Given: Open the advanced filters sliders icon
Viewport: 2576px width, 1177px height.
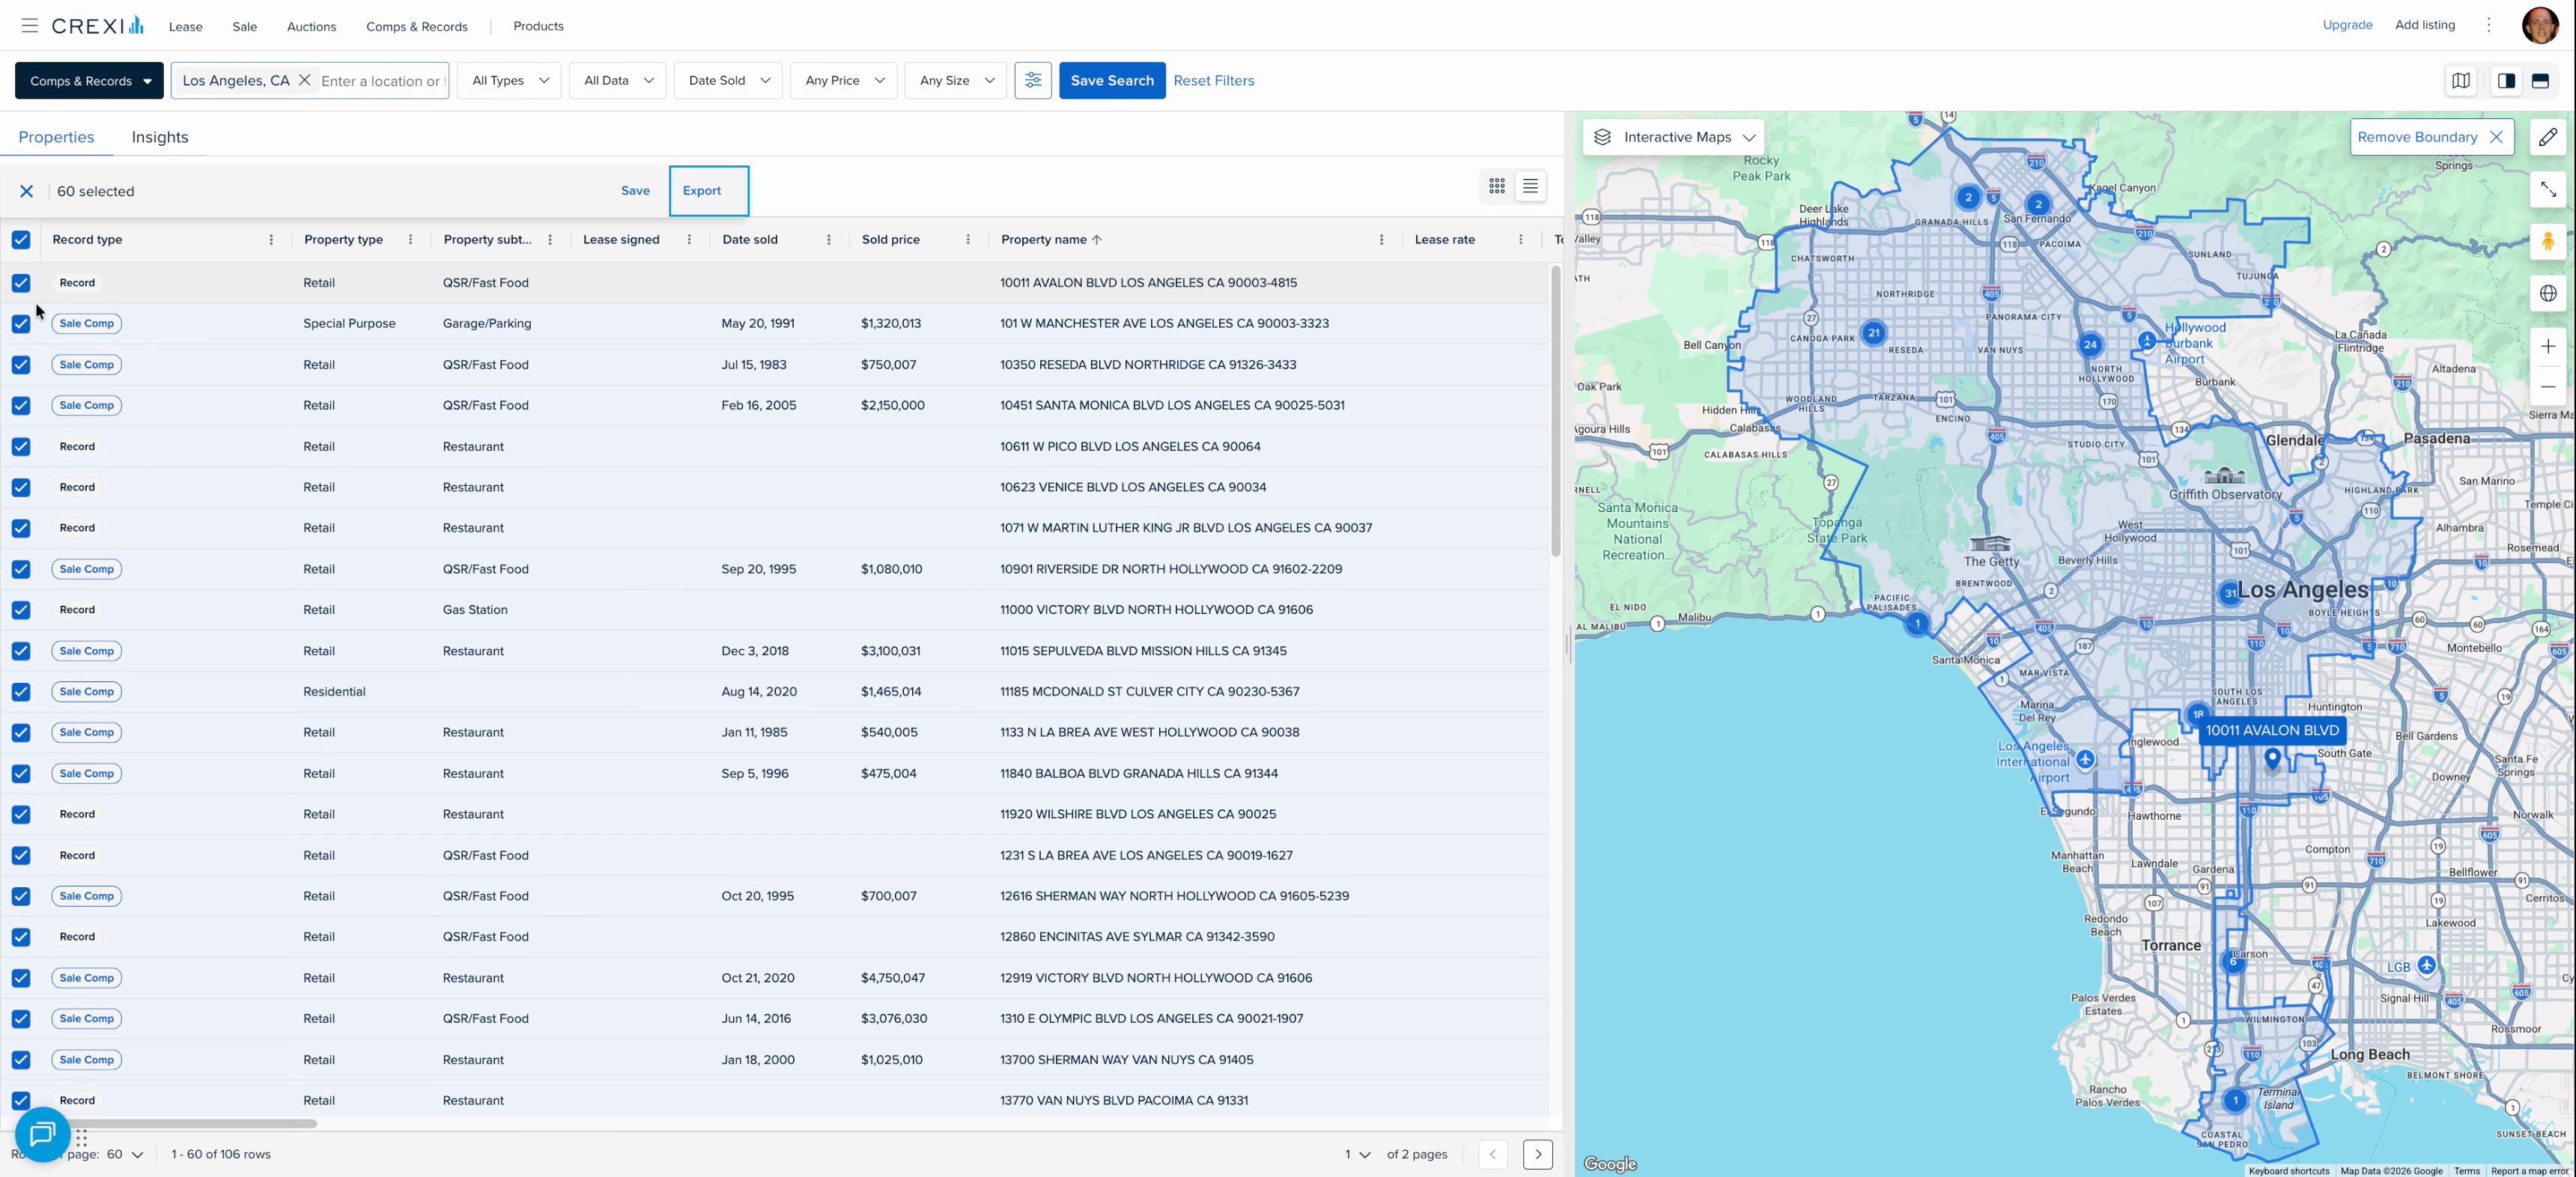Looking at the screenshot, I should point(1032,80).
